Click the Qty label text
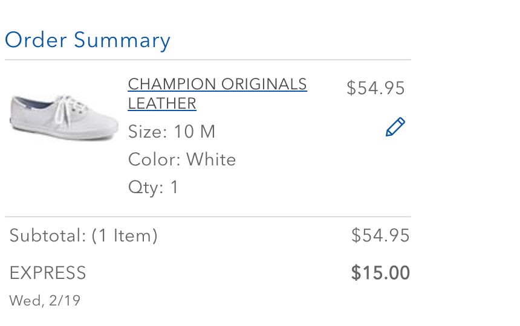Image resolution: width=520 pixels, height=326 pixels. (x=146, y=187)
